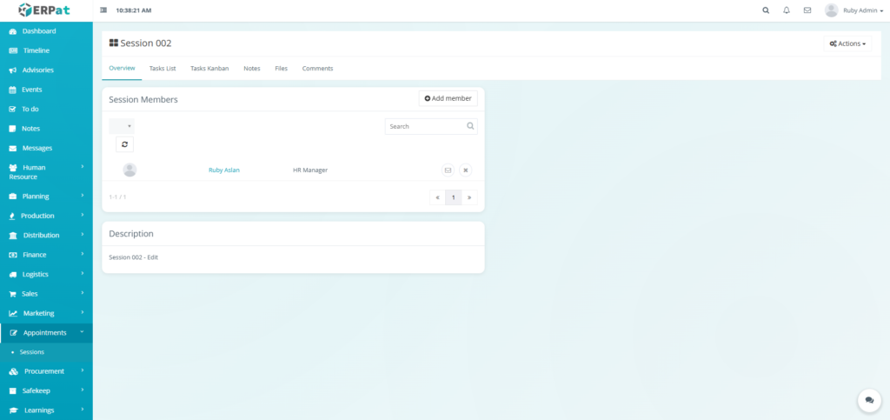This screenshot has height=420, width=890.
Task: Collapse the Appointments sidebar menu
Action: tap(46, 332)
